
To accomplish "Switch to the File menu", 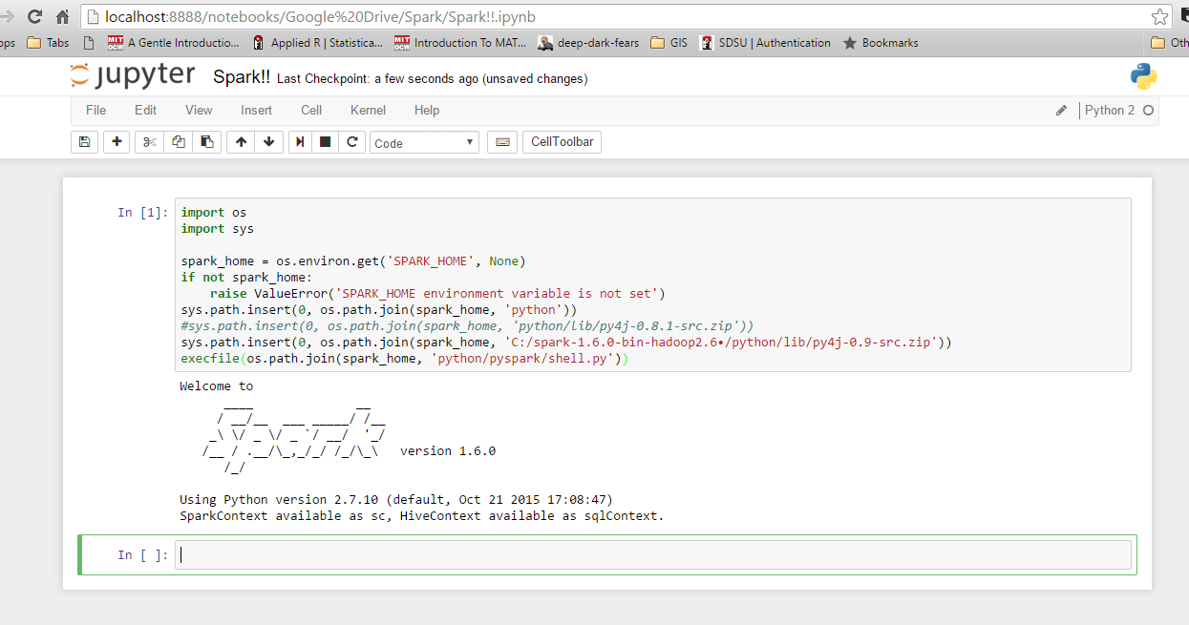I will coord(96,110).
